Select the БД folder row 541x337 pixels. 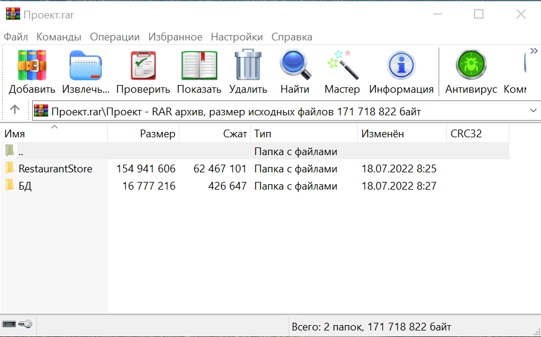[25, 186]
